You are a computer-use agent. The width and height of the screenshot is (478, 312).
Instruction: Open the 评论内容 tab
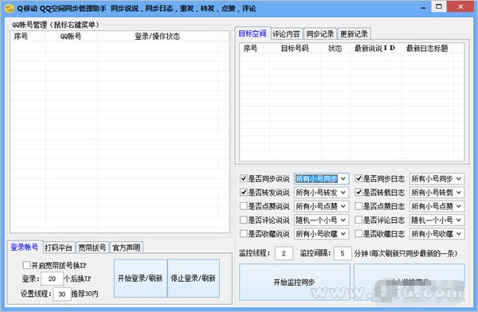point(286,33)
